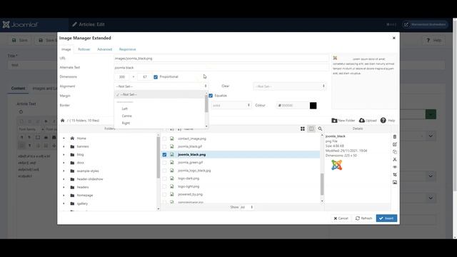Open Help in the file browser toolbar
The image size is (457, 257).
tap(388, 121)
